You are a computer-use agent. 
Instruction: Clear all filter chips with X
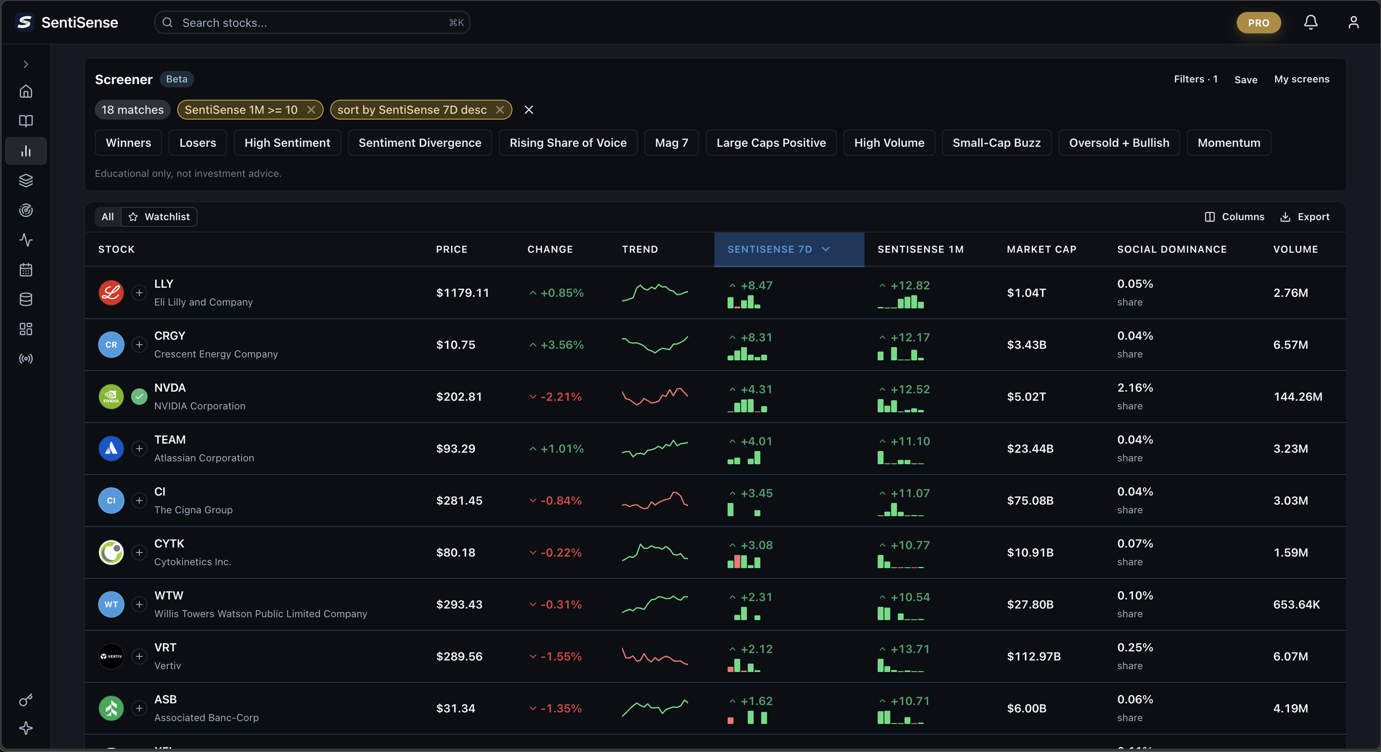pos(529,109)
